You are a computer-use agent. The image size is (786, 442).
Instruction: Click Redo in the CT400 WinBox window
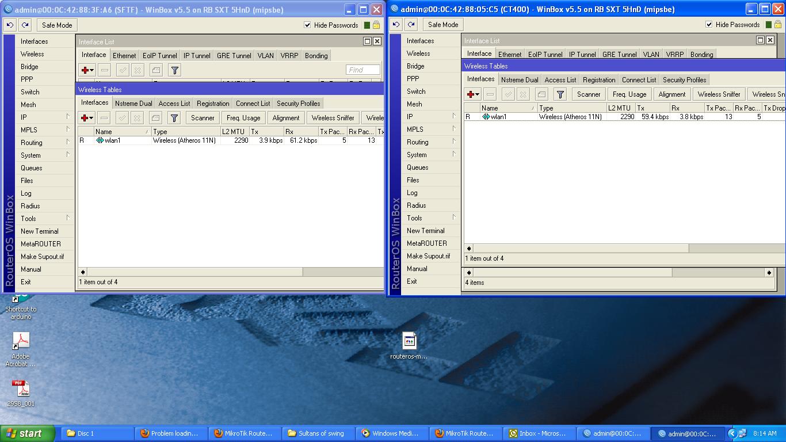pos(411,25)
